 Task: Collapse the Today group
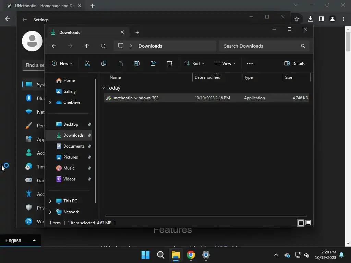pyautogui.click(x=103, y=88)
